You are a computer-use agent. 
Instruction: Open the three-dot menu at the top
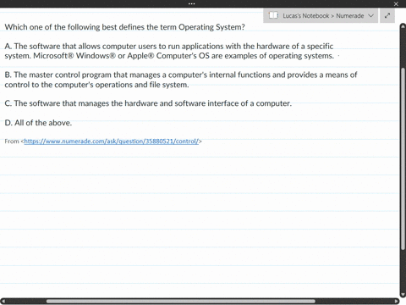click(x=192, y=3)
